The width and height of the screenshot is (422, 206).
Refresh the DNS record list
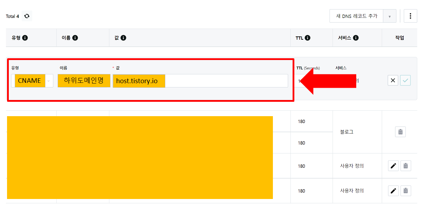pyautogui.click(x=27, y=16)
